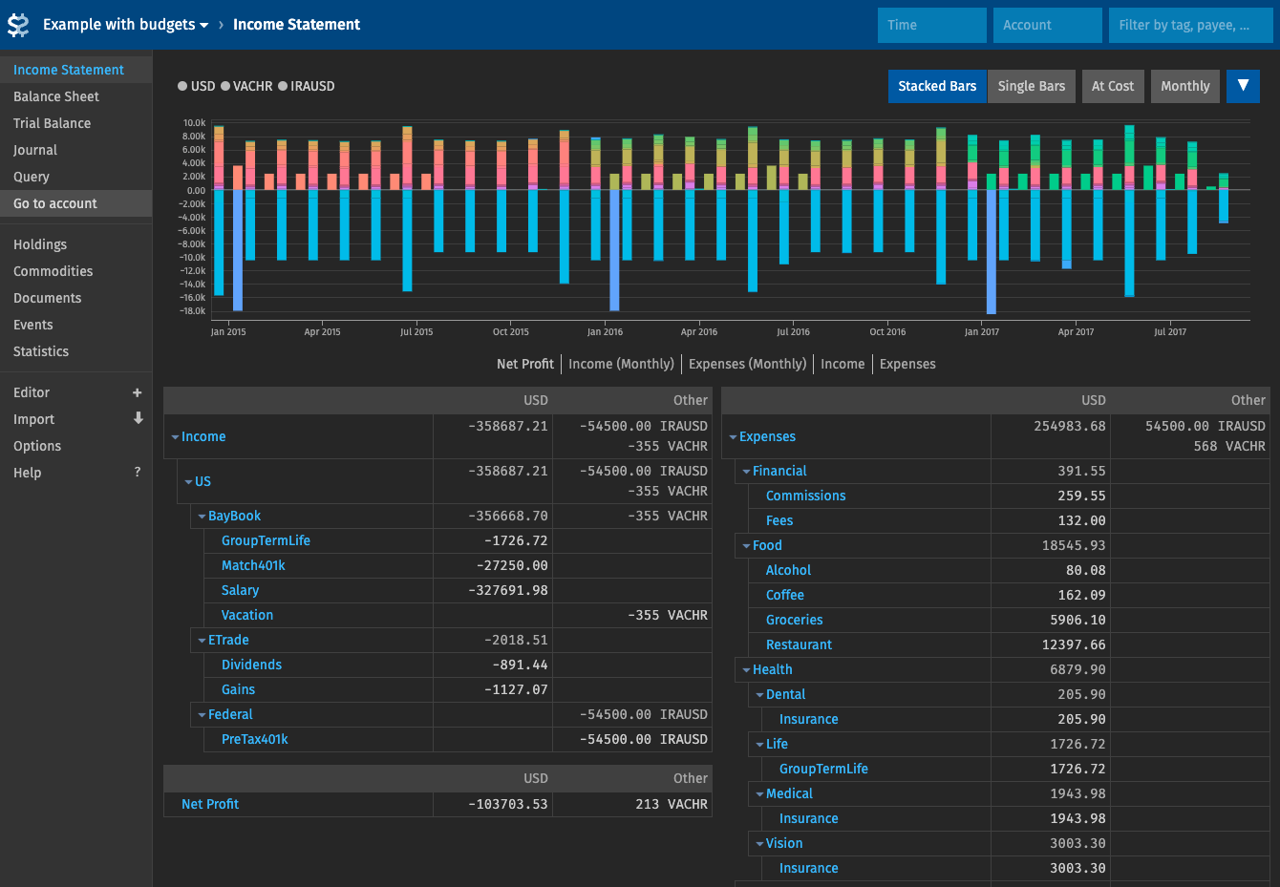Click the question mark beside Help
The image size is (1280, 887).
point(138,472)
